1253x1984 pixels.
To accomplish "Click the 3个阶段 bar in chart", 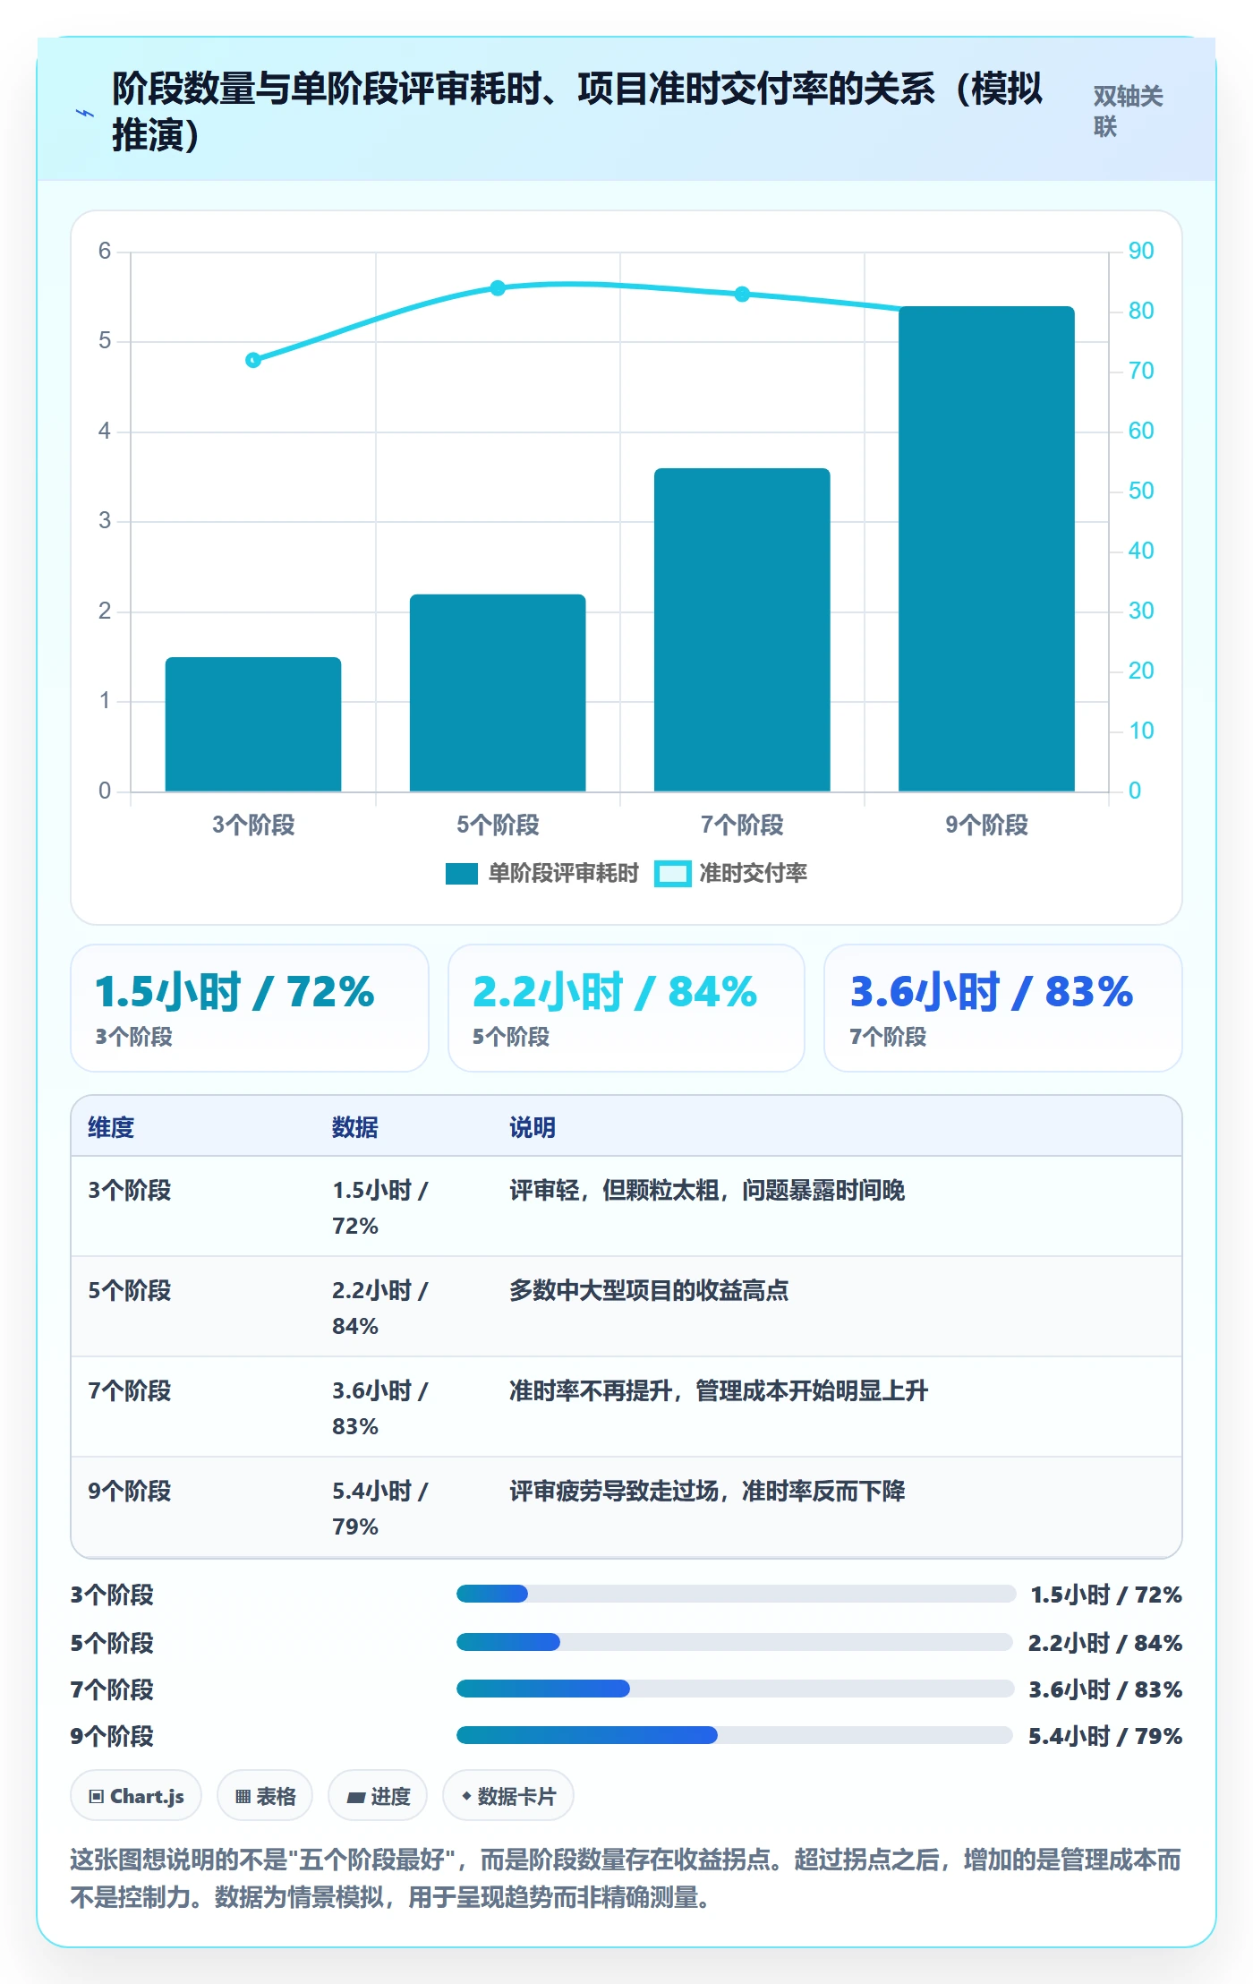I will (x=253, y=724).
